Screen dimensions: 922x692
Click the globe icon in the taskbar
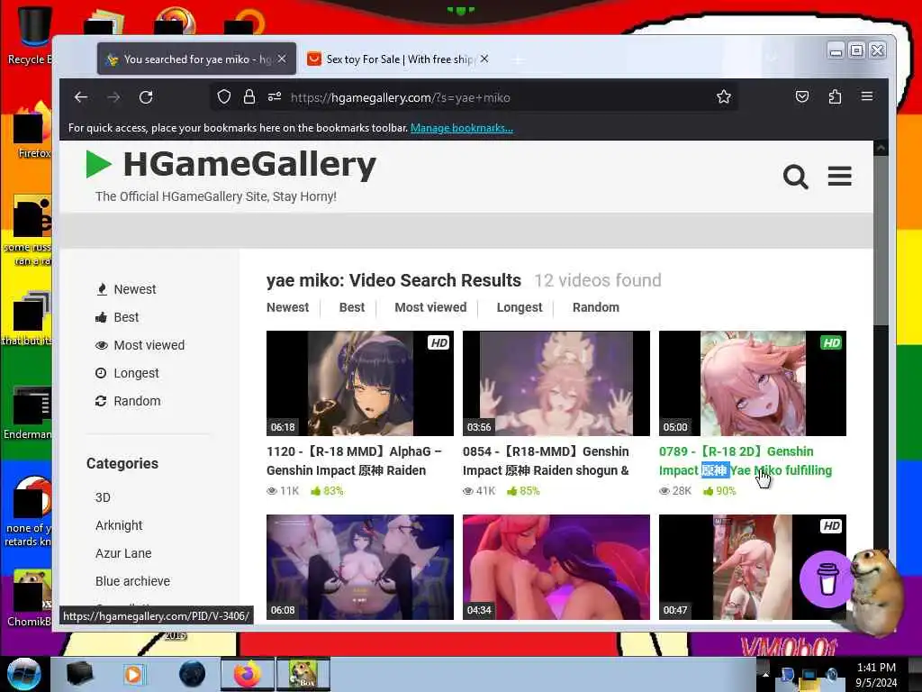pyautogui.click(x=192, y=674)
